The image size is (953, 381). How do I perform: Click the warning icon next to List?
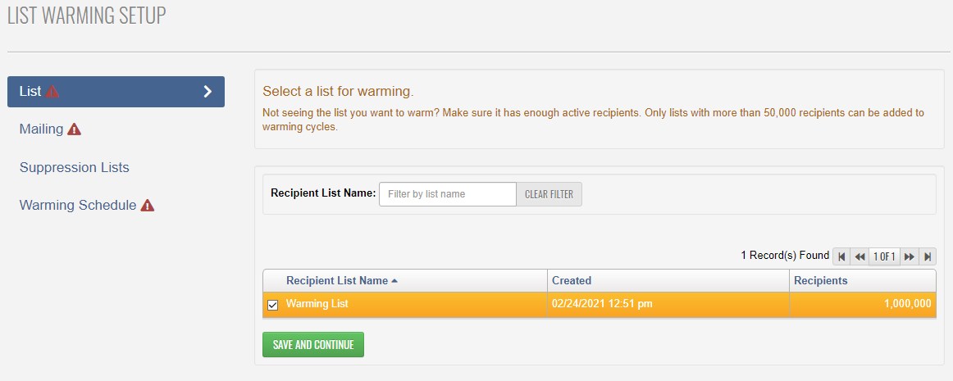(x=52, y=92)
